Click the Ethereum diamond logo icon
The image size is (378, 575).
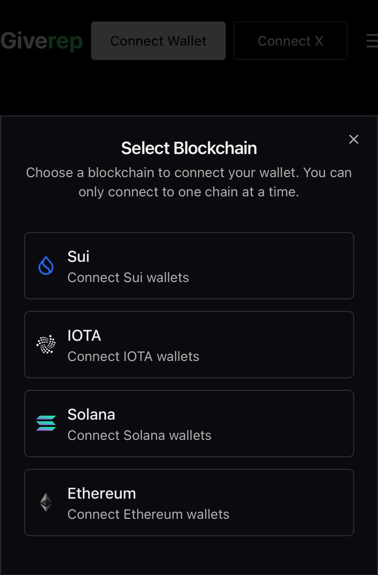[x=46, y=502]
